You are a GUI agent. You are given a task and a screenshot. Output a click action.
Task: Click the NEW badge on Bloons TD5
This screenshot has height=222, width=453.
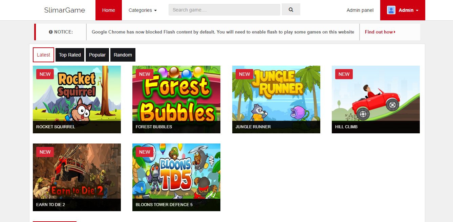tap(145, 152)
